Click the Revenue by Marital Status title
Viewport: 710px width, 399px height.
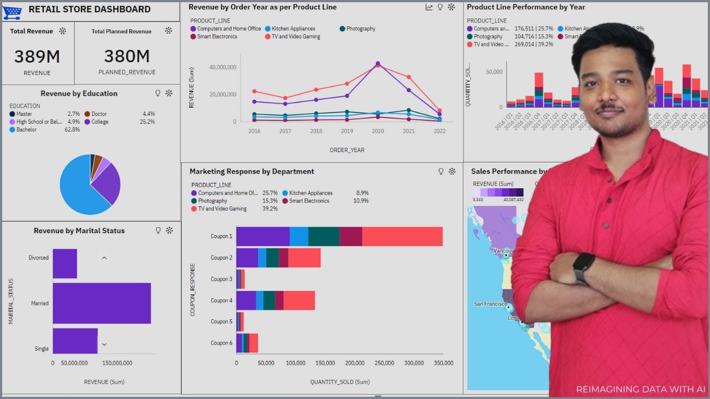pyautogui.click(x=79, y=231)
